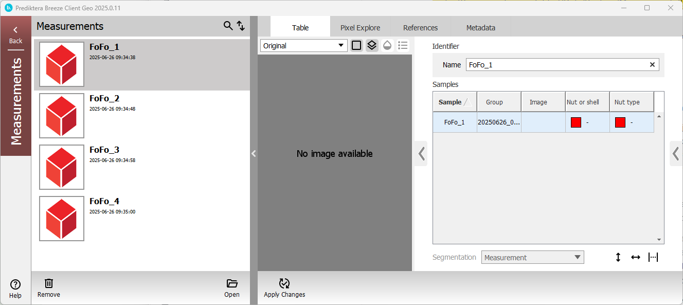Select the FoFo_3 measurement thumbnail

62,167
